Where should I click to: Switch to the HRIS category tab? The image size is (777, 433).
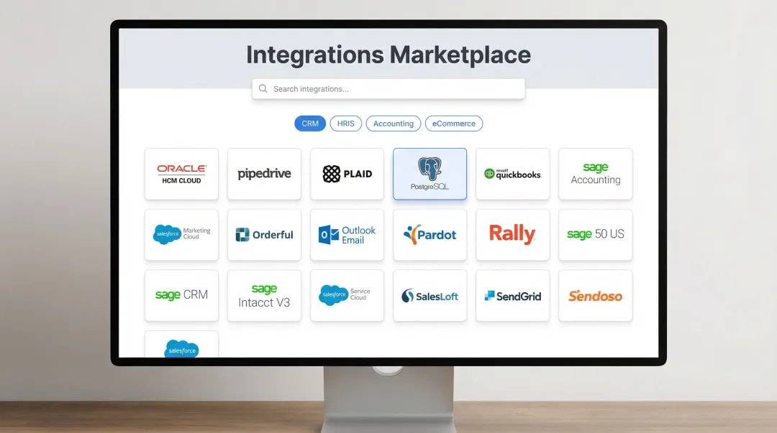click(345, 124)
